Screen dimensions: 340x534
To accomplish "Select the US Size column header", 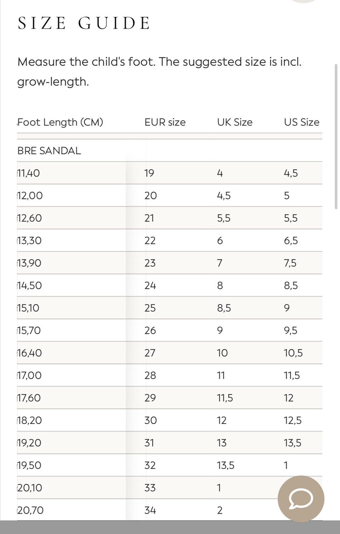I will [x=301, y=122].
